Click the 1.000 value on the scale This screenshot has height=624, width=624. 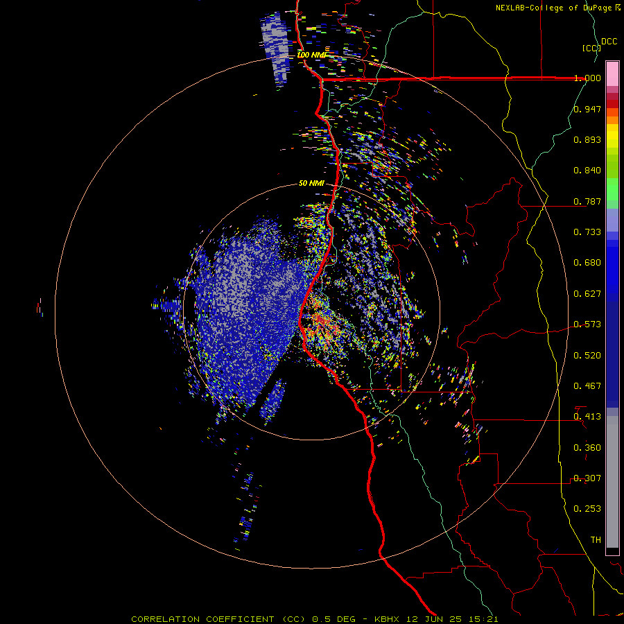[x=587, y=78]
